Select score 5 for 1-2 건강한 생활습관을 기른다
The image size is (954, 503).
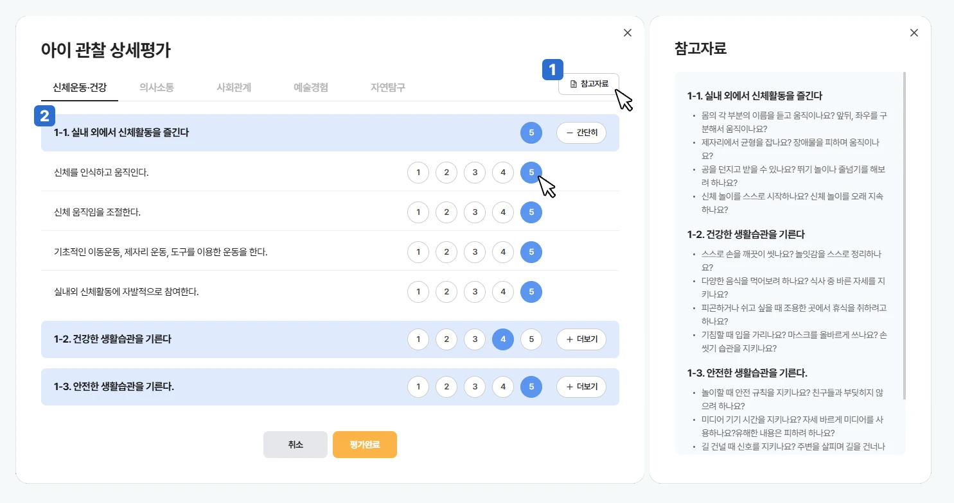[x=531, y=339]
